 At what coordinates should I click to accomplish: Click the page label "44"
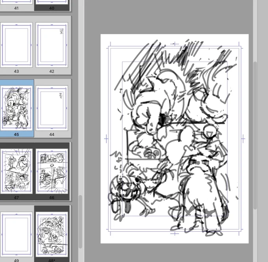point(52,135)
